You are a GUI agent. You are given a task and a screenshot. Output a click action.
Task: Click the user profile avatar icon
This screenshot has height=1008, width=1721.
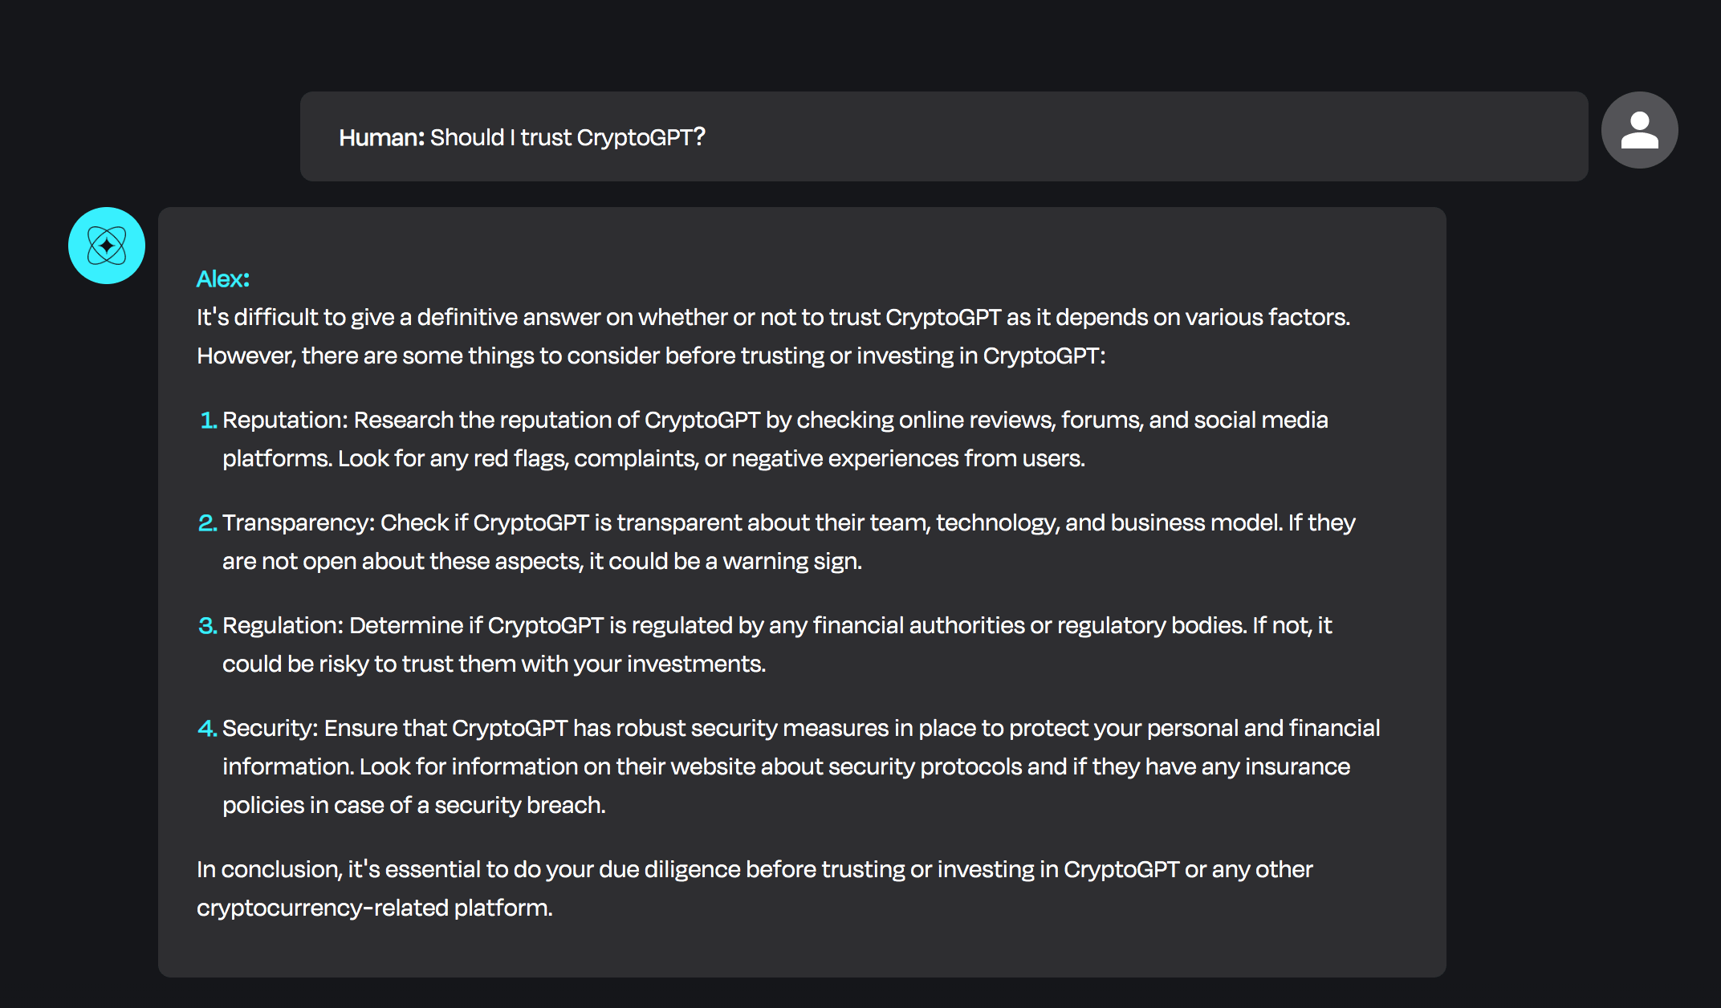(1639, 130)
